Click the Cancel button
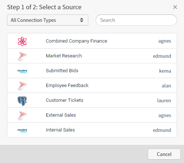This screenshot has width=184, height=163. (164, 154)
